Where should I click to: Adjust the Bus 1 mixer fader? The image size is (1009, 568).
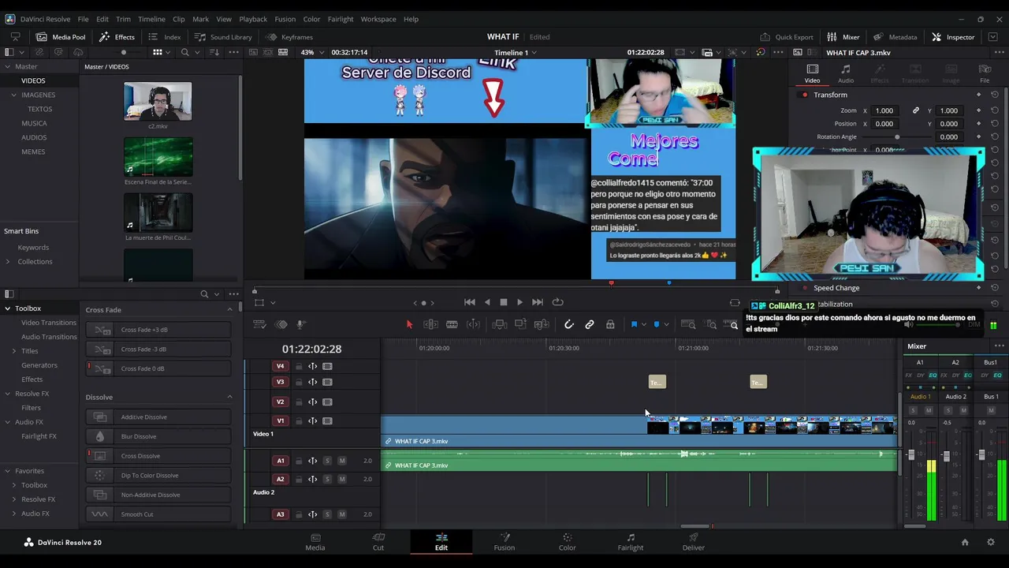pos(981,455)
